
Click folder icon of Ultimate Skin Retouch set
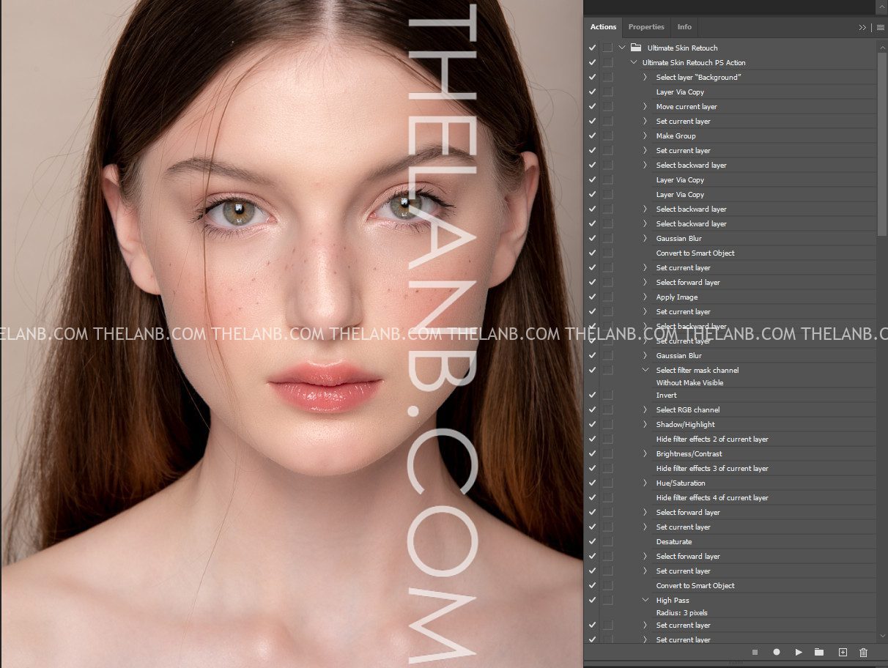635,48
